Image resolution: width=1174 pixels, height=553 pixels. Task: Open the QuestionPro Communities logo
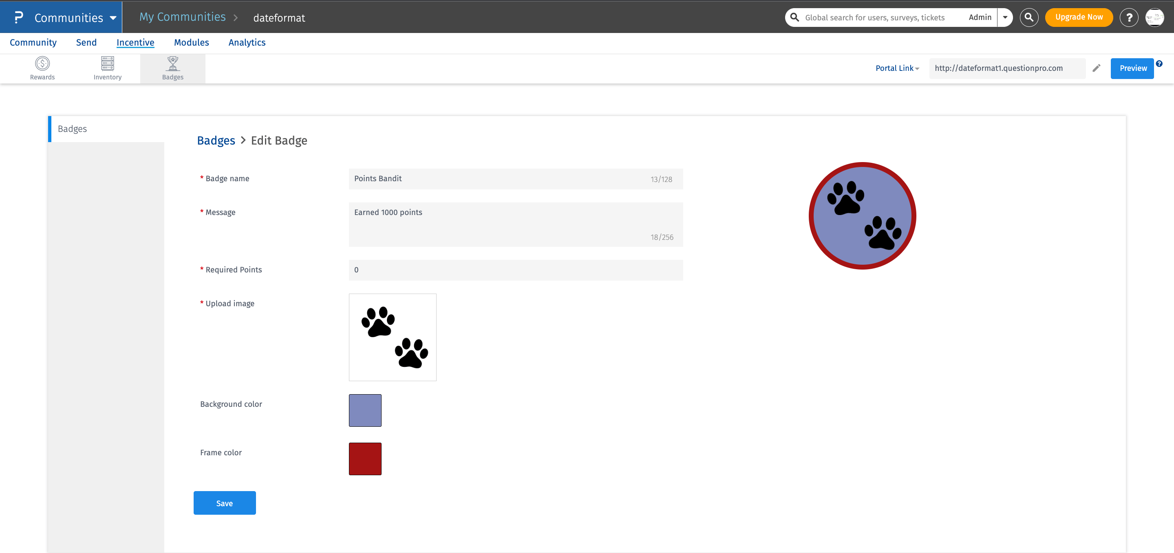pyautogui.click(x=19, y=17)
